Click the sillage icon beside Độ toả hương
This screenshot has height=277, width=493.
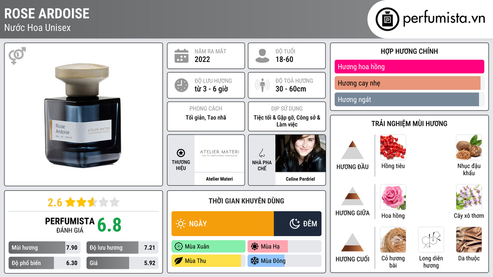(x=262, y=85)
